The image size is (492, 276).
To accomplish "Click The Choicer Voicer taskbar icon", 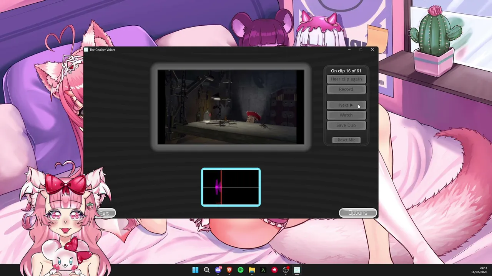I will point(297,270).
